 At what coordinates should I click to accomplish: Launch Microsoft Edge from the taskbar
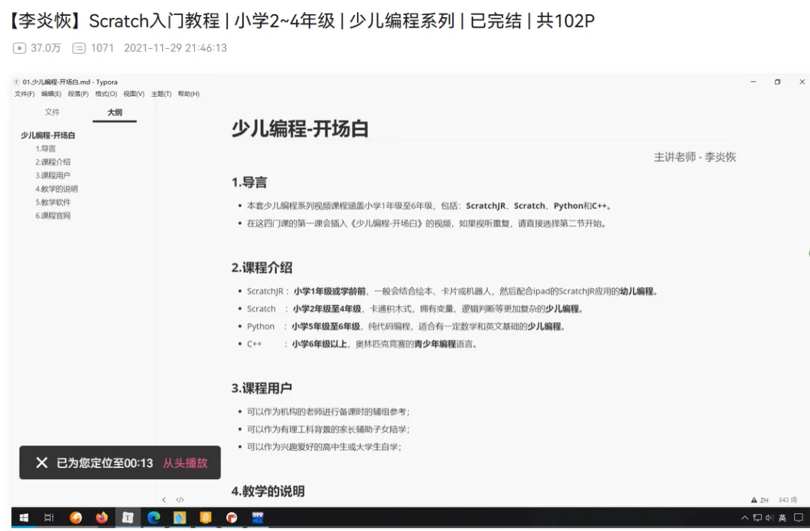154,517
